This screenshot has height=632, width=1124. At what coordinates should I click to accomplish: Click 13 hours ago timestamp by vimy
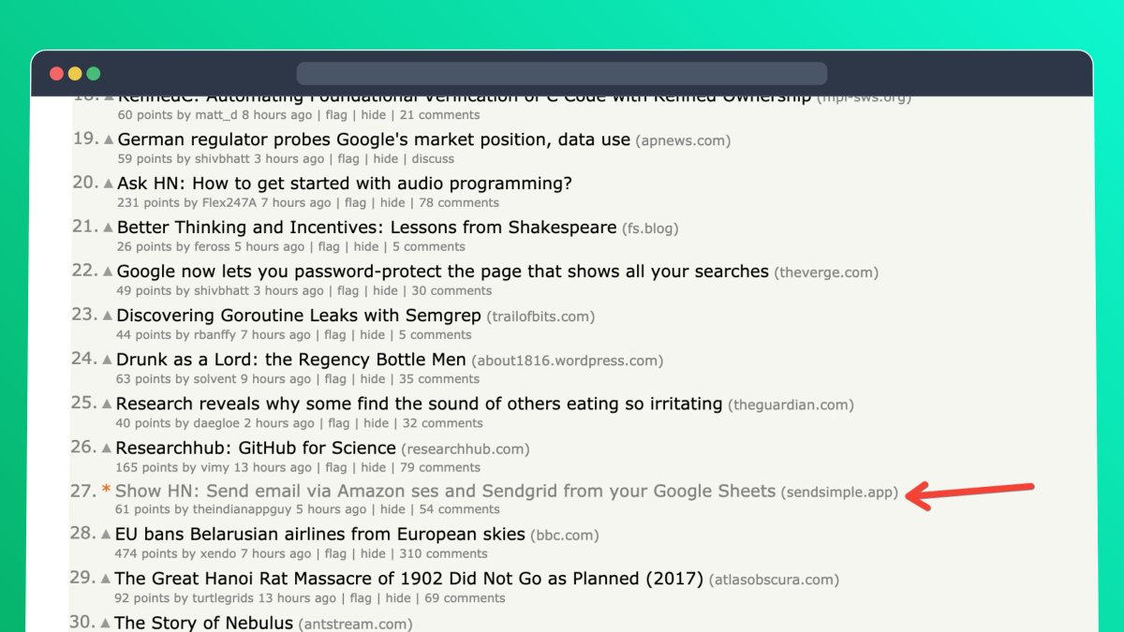pos(273,467)
